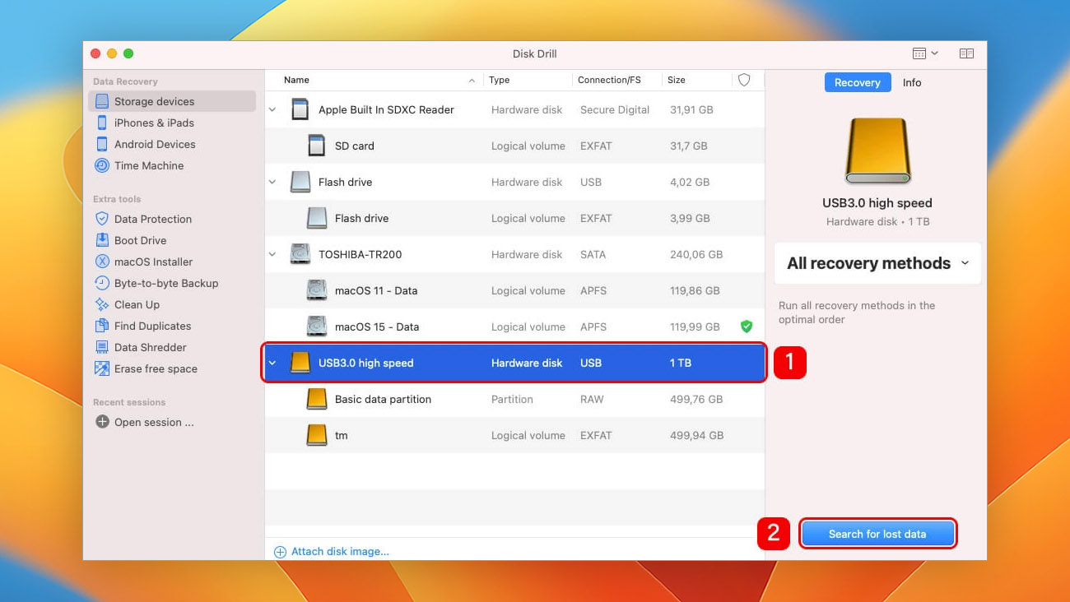Screen dimensions: 1070x602
Task: Click 240,06 GB size cell
Action: [696, 254]
